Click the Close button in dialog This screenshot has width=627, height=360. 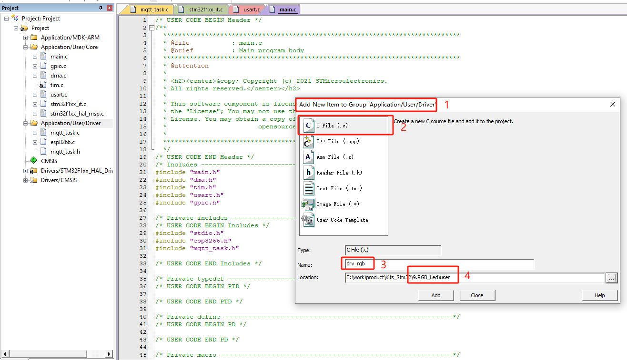click(x=477, y=295)
